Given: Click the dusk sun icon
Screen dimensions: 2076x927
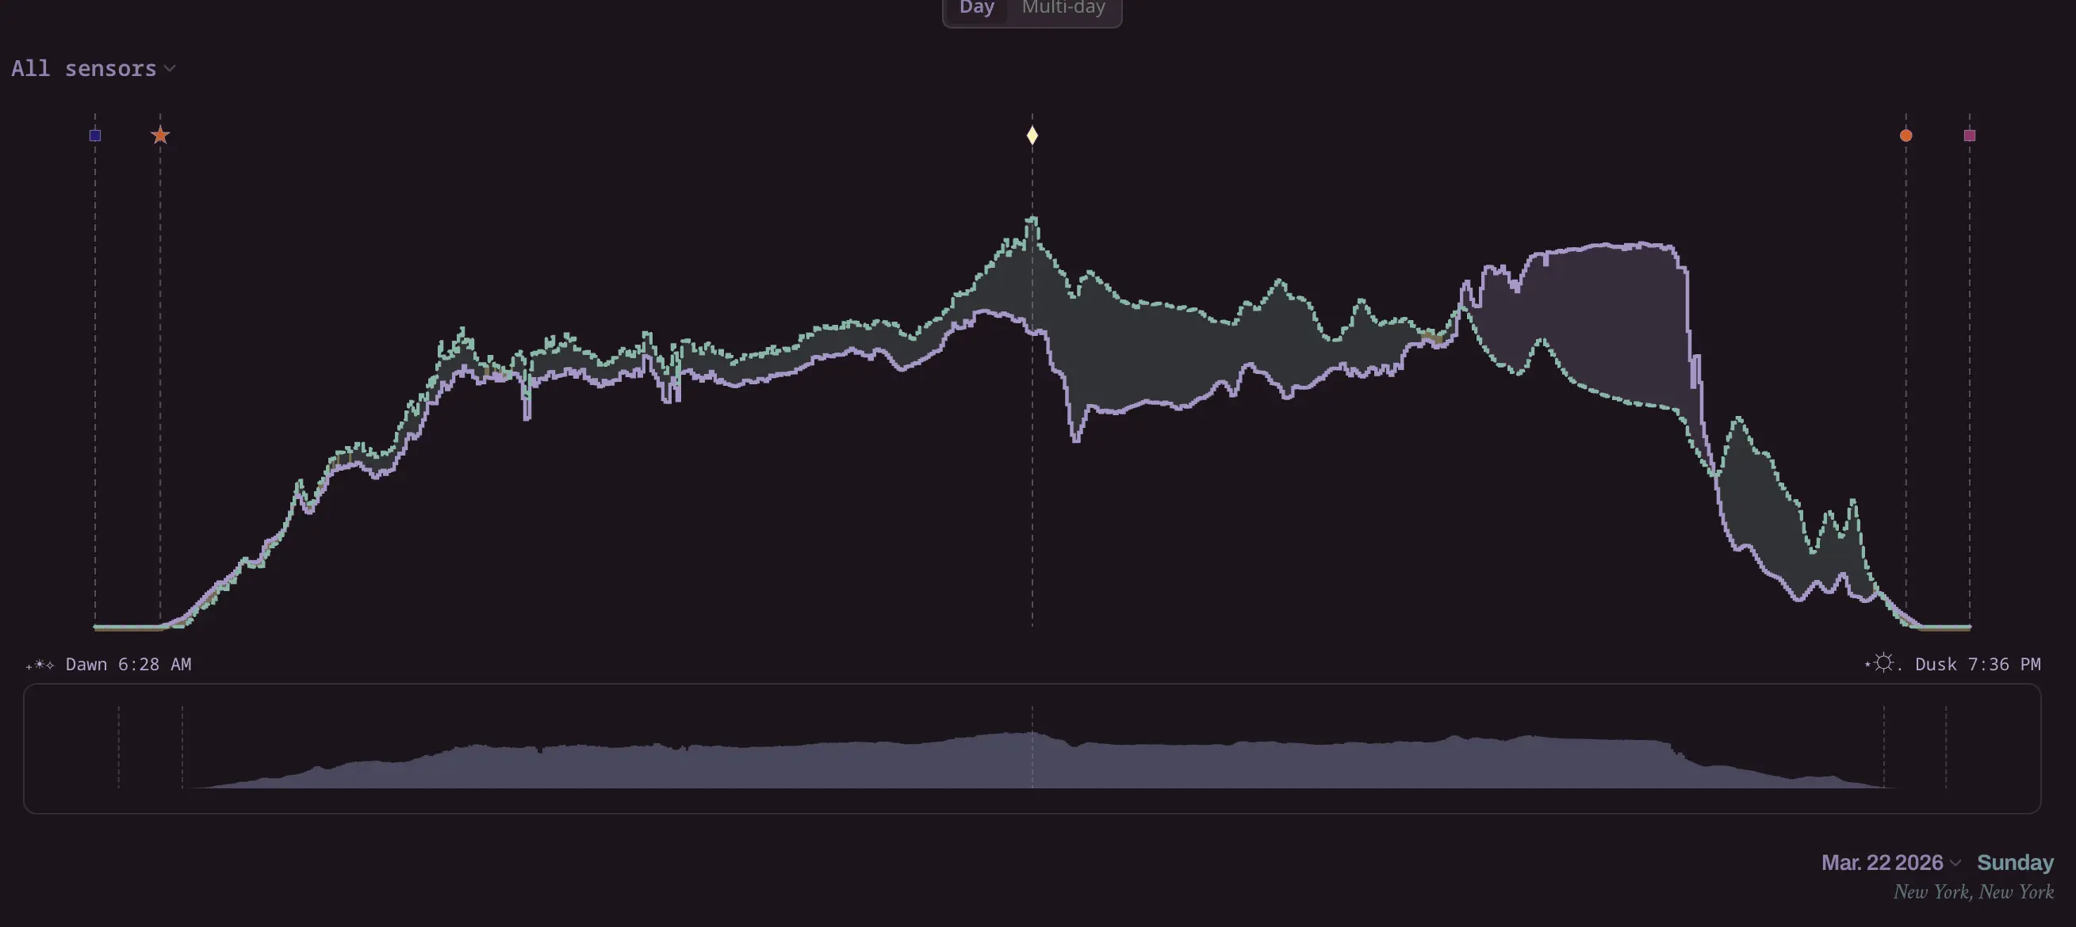Looking at the screenshot, I should coord(1883,663).
